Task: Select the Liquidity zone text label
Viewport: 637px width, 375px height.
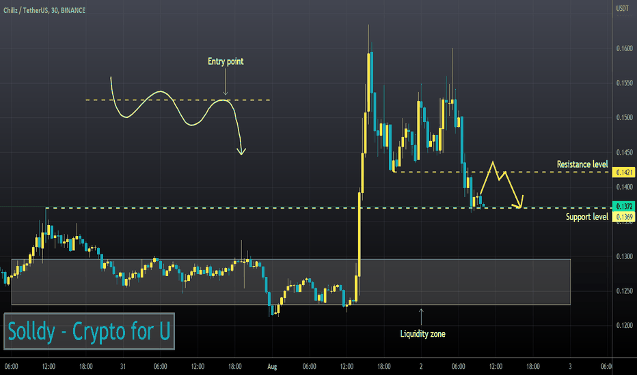Action: pos(422,333)
